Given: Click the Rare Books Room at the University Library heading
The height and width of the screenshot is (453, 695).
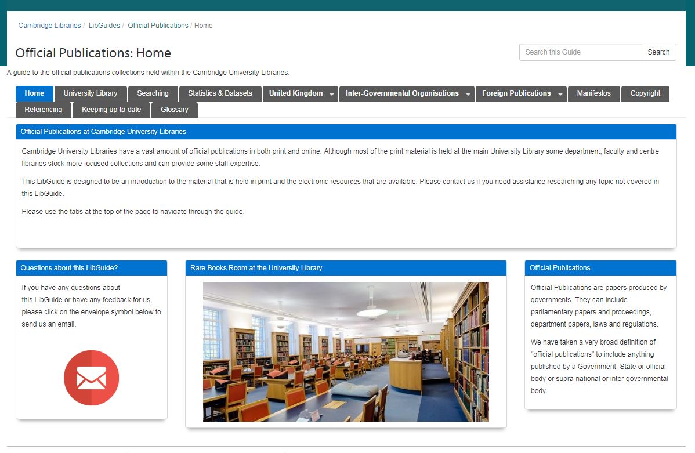Looking at the screenshot, I should (256, 268).
